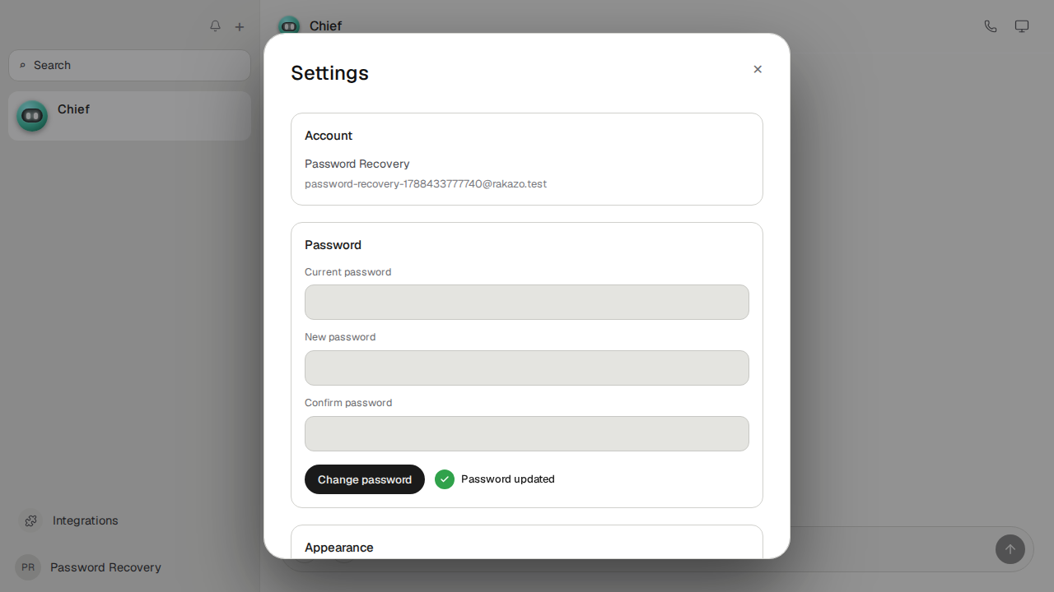Viewport: 1054px width, 592px height.
Task: Click the green Password updated checkmark
Action: (x=445, y=479)
